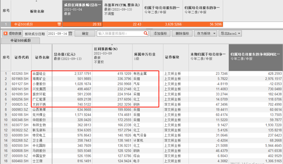The height and width of the screenshot is (164, 283).
Task: Click the indicator search input field
Action: pyautogui.click(x=120, y=34)
